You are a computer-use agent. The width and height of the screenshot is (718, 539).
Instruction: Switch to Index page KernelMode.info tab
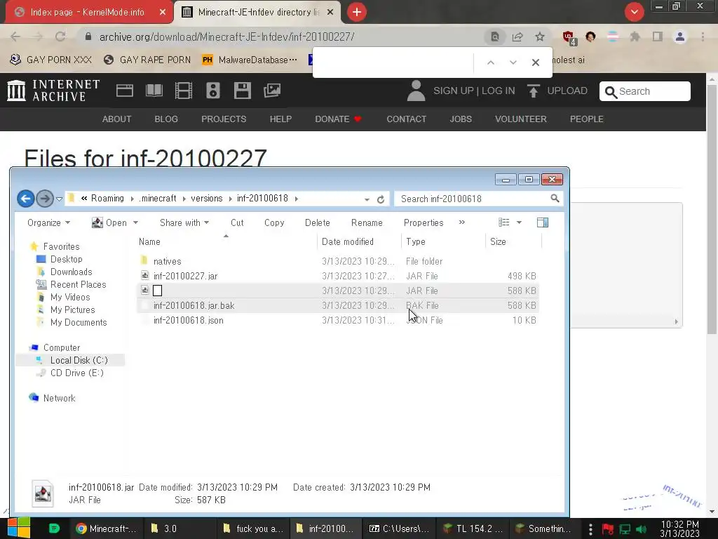(88, 12)
